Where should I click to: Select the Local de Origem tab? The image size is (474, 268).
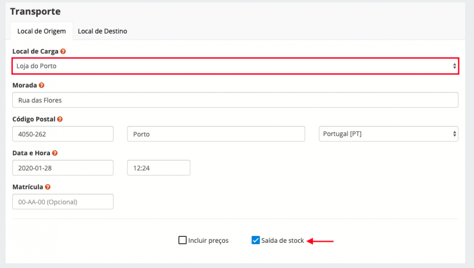tap(41, 31)
